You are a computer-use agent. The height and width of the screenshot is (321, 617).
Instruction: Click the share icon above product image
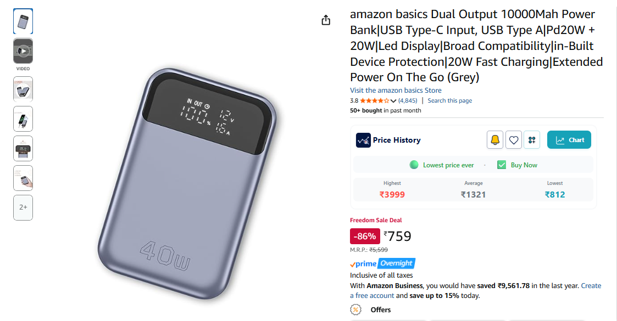(x=326, y=20)
